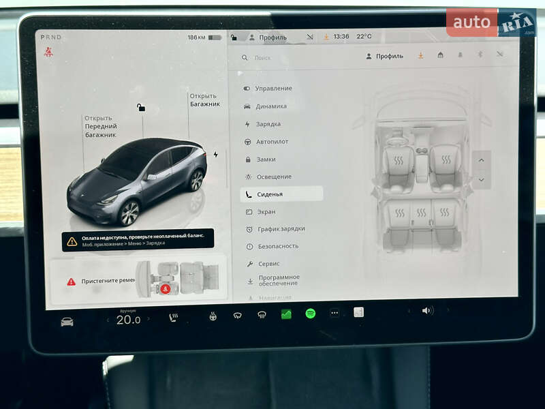Activate the windshield wiper icon
Viewport: 545px width, 409px height.
pyautogui.click(x=237, y=316)
